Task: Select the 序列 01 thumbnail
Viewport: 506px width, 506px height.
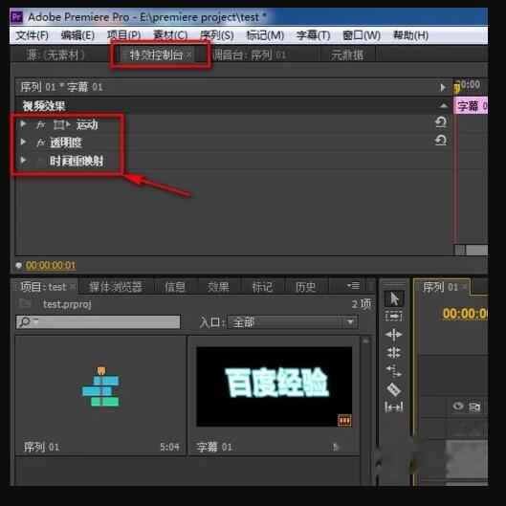Action: coord(100,396)
